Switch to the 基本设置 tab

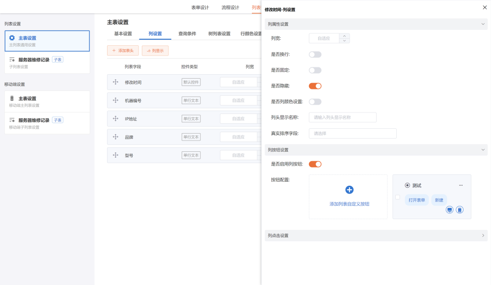click(x=123, y=34)
